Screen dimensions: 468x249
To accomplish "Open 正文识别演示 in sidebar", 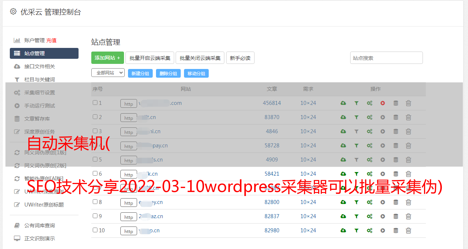I will (40, 238).
